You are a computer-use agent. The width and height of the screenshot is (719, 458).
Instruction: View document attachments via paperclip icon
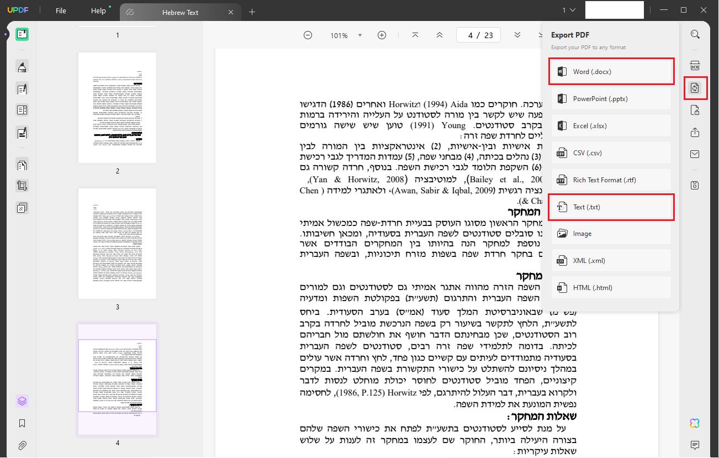(x=22, y=445)
